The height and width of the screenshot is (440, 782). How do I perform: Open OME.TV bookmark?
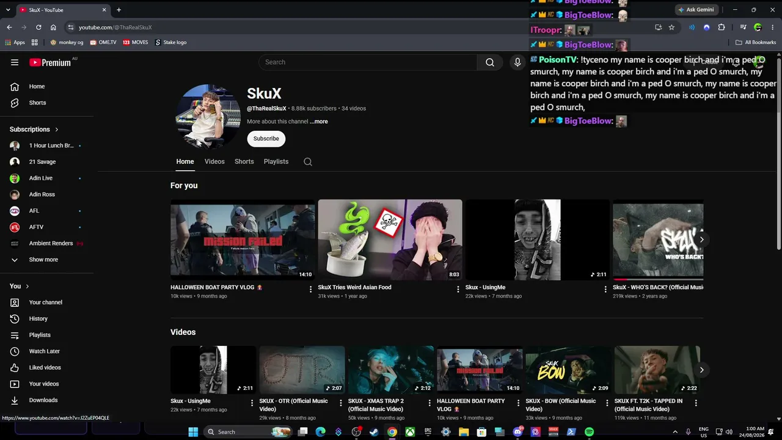pyautogui.click(x=103, y=43)
